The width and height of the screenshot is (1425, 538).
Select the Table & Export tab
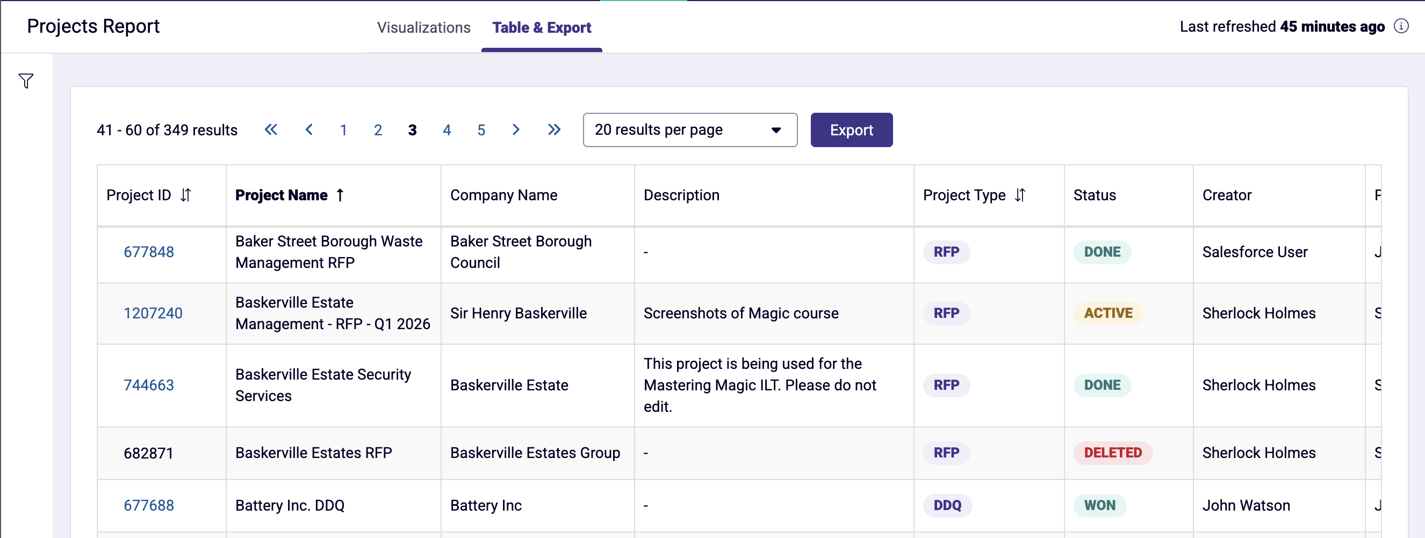click(x=542, y=27)
